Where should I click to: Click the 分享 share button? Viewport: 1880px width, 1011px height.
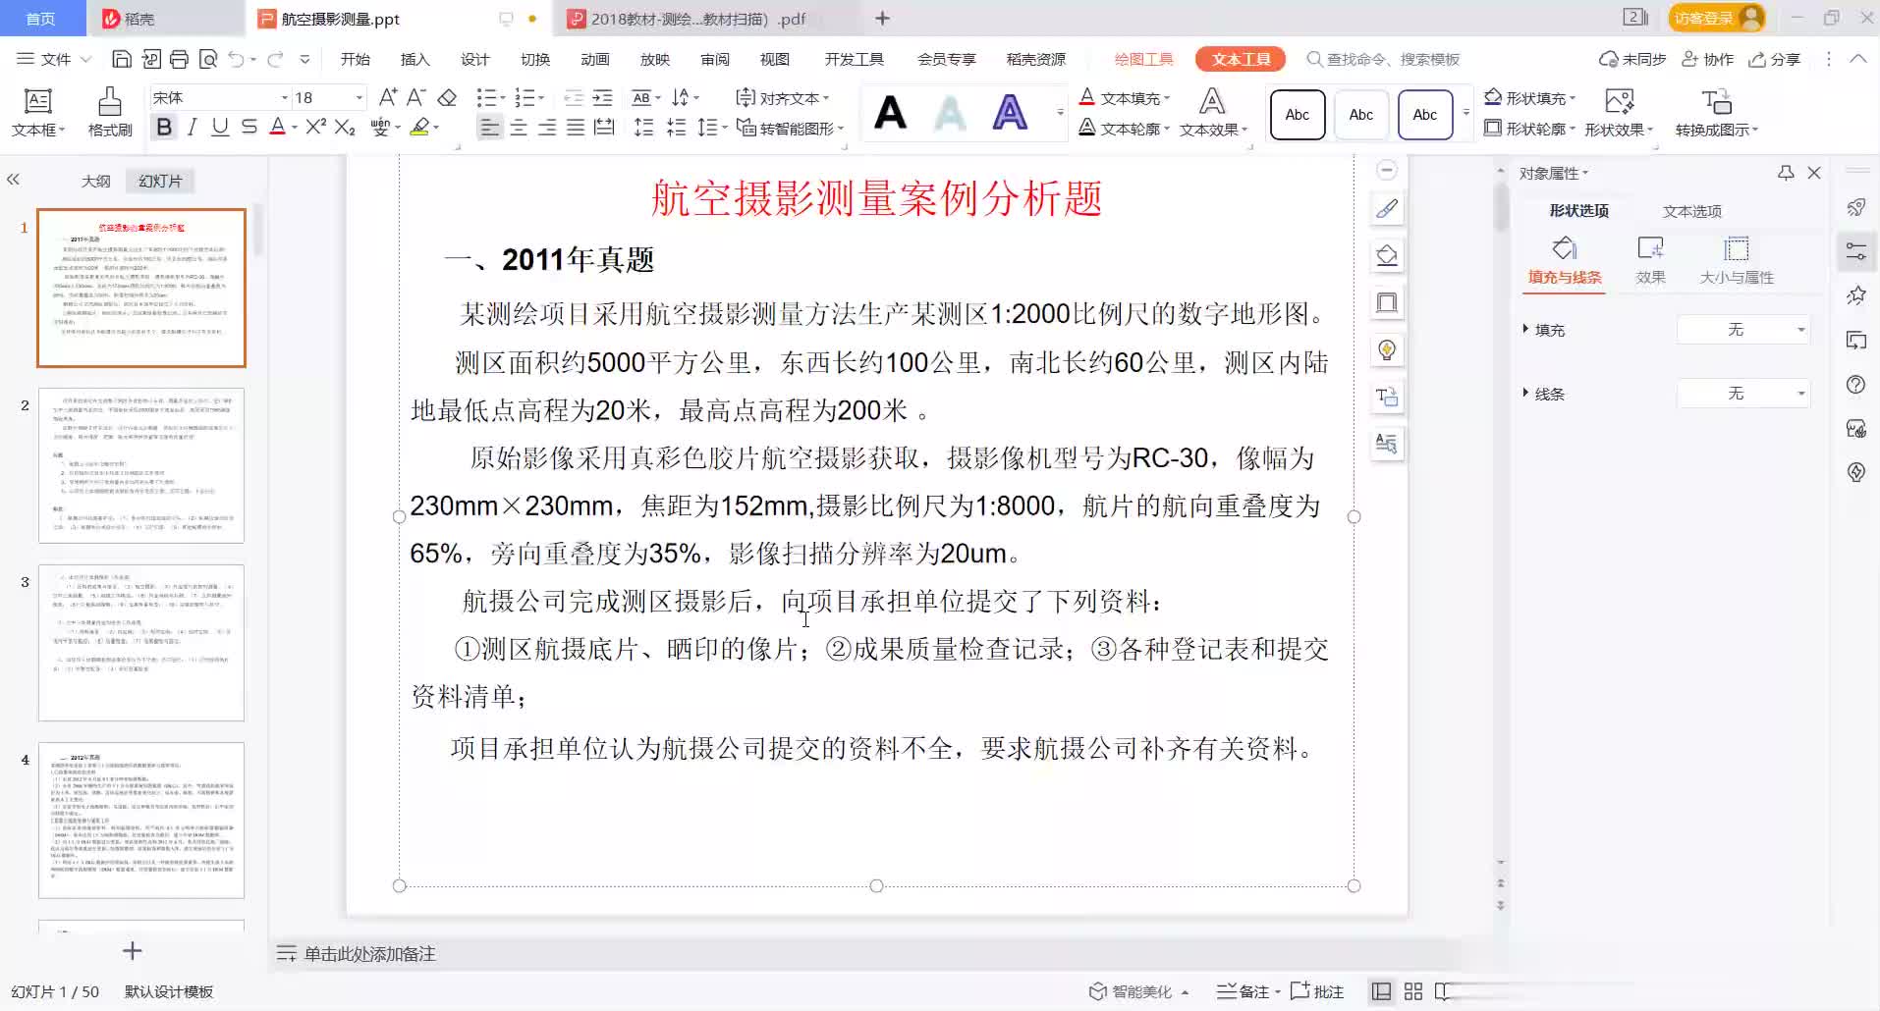(1775, 59)
